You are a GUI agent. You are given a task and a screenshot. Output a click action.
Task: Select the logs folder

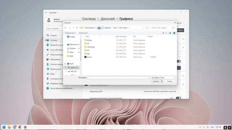87,54
